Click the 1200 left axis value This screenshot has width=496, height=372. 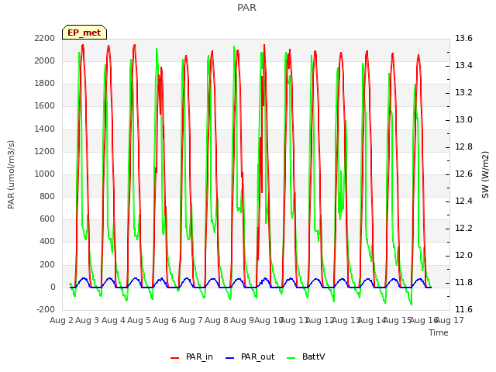(45, 151)
